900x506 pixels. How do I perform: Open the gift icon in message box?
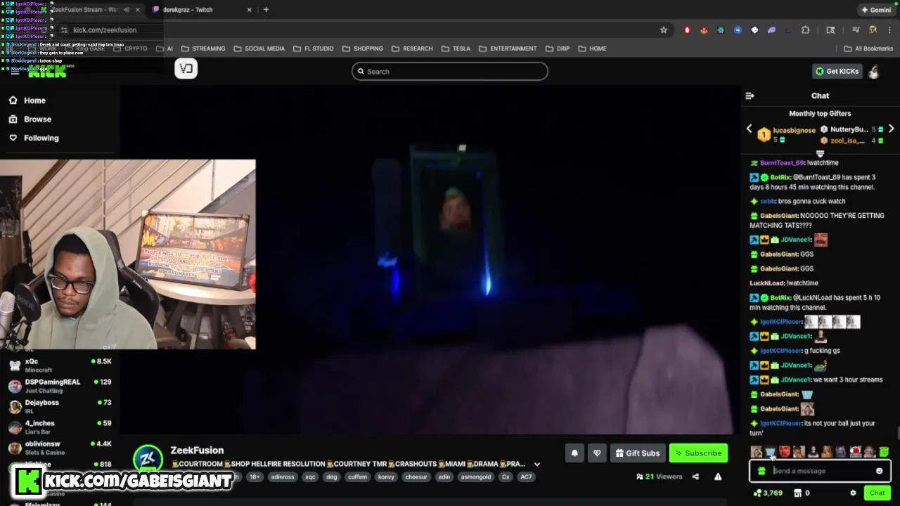(761, 471)
